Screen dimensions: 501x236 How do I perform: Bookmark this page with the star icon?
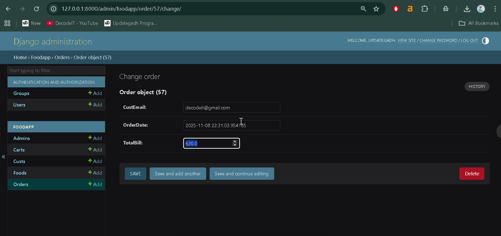(x=376, y=9)
